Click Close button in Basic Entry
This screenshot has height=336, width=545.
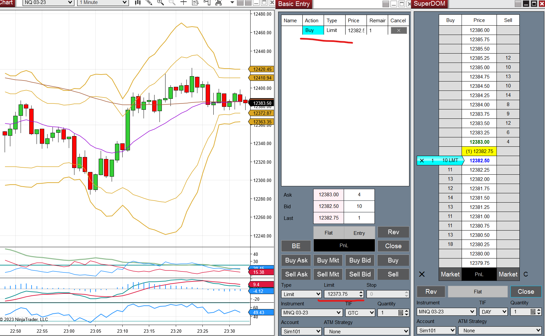(393, 246)
